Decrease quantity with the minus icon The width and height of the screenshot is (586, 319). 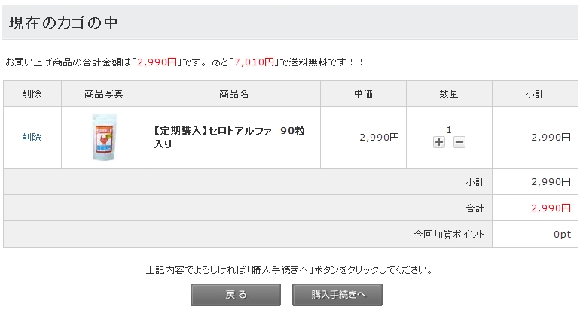pos(459,142)
